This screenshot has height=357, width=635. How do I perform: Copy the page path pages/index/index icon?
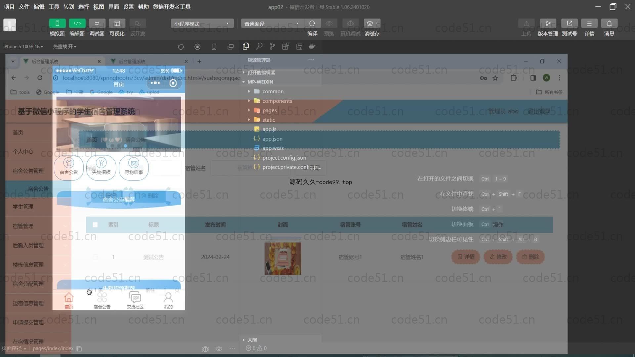(79, 348)
